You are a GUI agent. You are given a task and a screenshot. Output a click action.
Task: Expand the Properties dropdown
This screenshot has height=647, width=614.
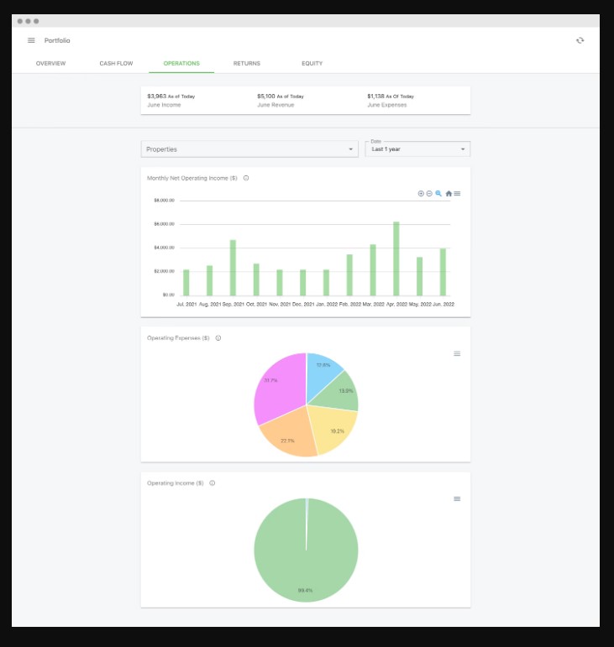pyautogui.click(x=249, y=149)
